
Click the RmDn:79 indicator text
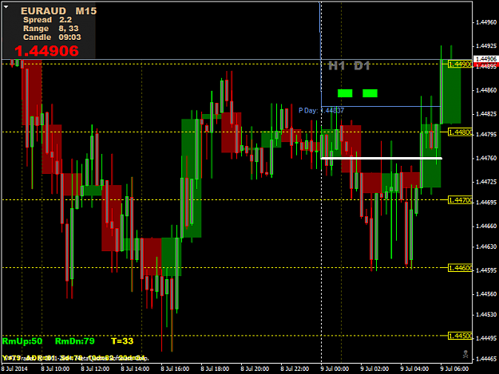point(75,341)
